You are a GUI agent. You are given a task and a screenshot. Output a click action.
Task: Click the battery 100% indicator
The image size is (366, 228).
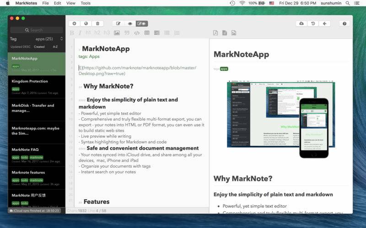click(257, 3)
